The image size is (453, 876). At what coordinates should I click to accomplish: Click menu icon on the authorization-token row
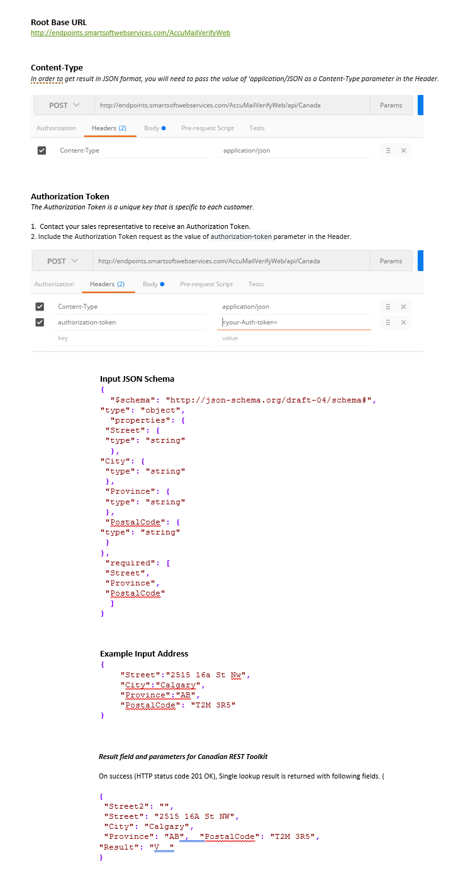[388, 322]
